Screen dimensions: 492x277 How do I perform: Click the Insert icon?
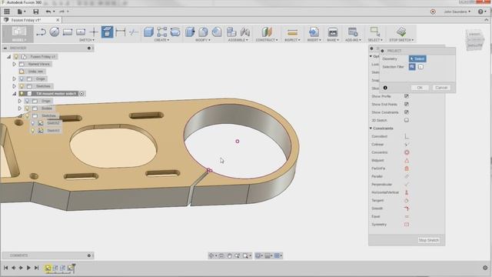tap(314, 32)
